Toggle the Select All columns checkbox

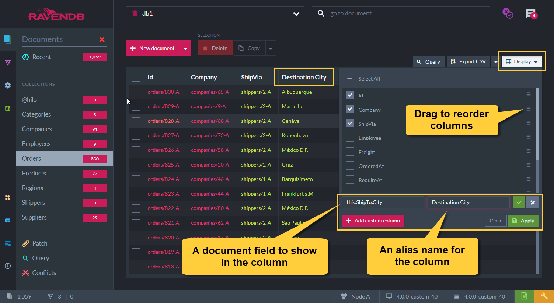click(x=350, y=78)
